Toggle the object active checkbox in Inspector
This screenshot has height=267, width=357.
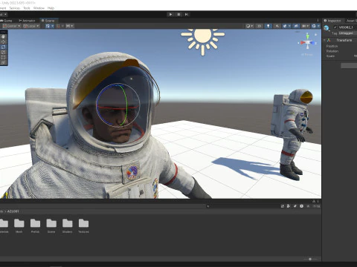(x=335, y=27)
